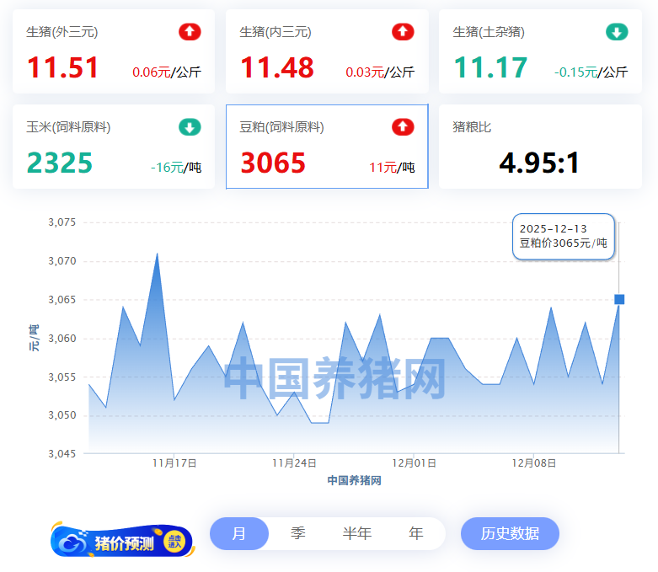
Task: Click the 3065 soybean meal price
Action: coord(273,163)
